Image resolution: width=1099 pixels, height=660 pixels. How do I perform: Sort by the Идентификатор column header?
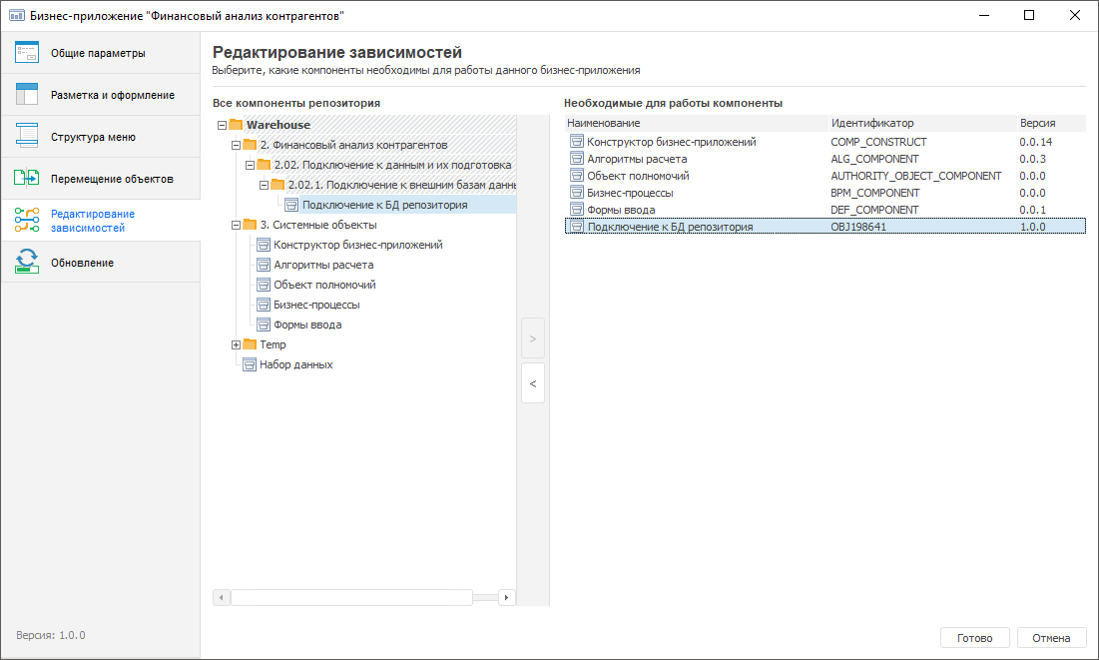coord(871,123)
